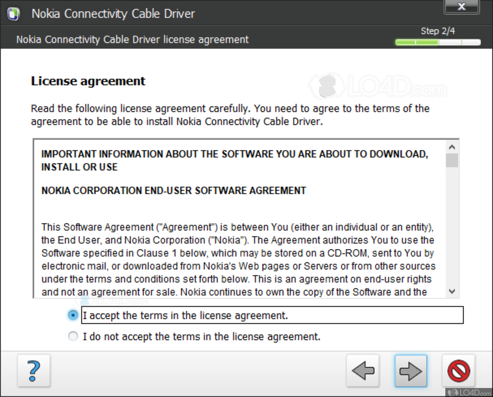This screenshot has height=397, width=493.
Task: Proceed with the right arrow next button
Action: 411,371
